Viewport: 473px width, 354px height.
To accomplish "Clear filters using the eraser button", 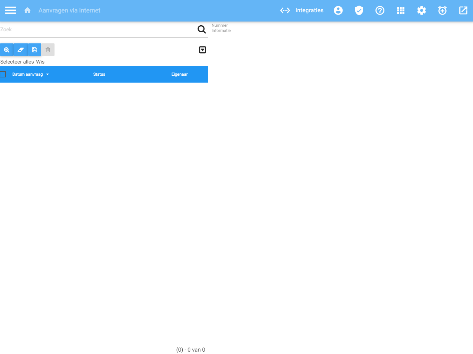I will point(20,50).
